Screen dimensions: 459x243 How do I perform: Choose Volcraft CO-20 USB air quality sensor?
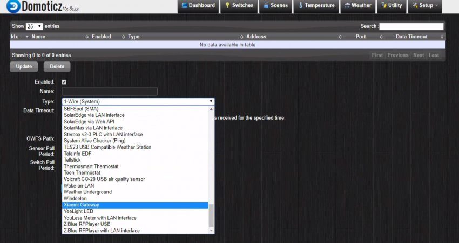[135, 179]
